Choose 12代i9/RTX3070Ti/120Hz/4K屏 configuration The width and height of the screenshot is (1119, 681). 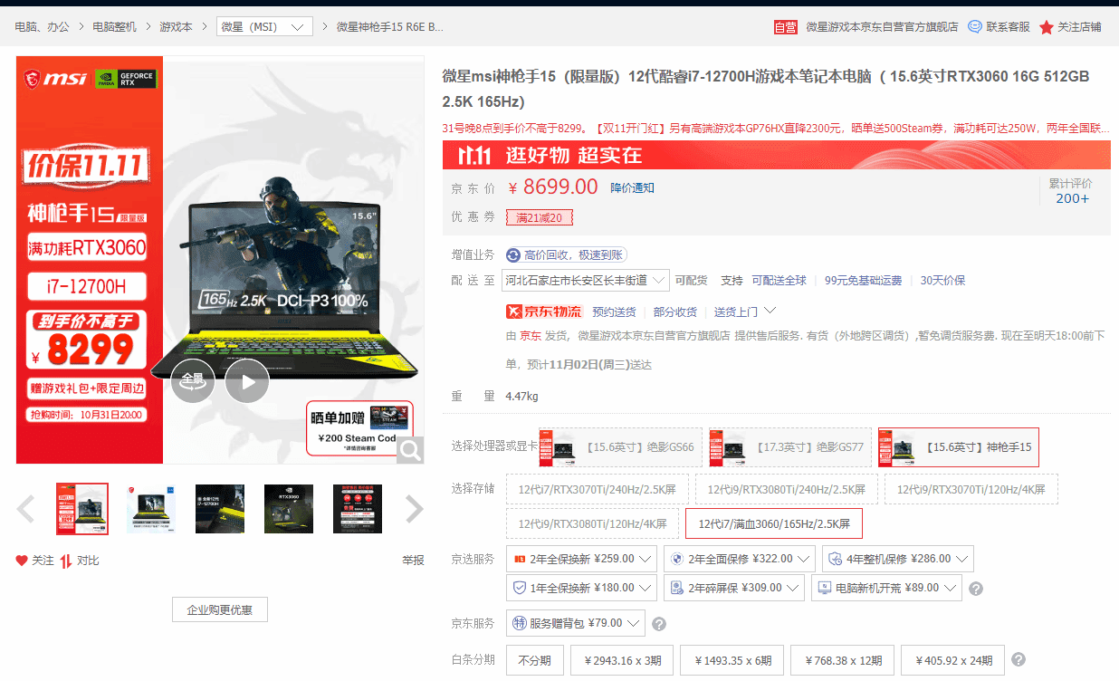(971, 489)
